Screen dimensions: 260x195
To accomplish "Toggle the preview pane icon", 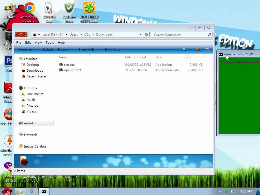I will coord(198,49).
